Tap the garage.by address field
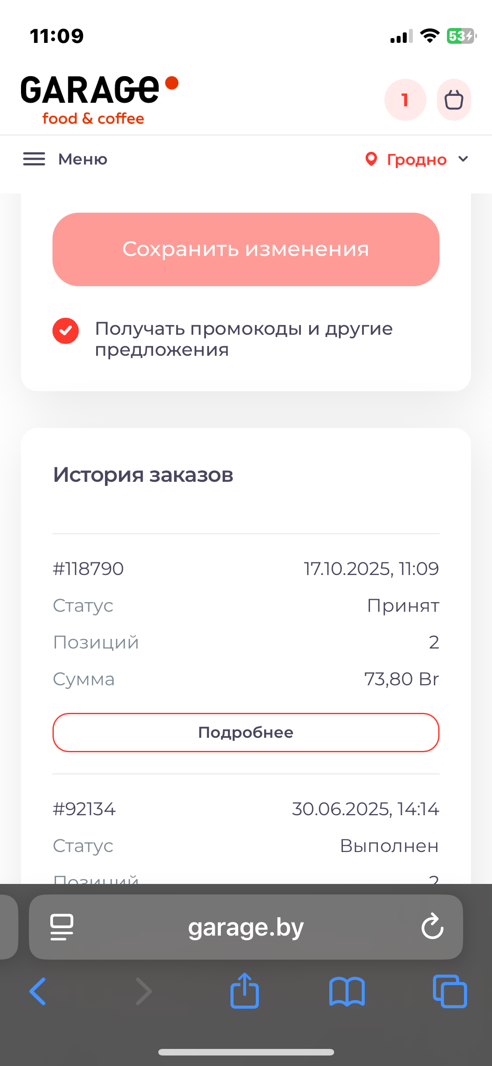 click(x=245, y=927)
